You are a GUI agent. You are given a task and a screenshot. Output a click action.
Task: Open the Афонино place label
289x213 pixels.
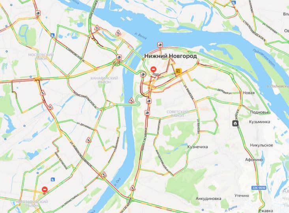pos(254,160)
